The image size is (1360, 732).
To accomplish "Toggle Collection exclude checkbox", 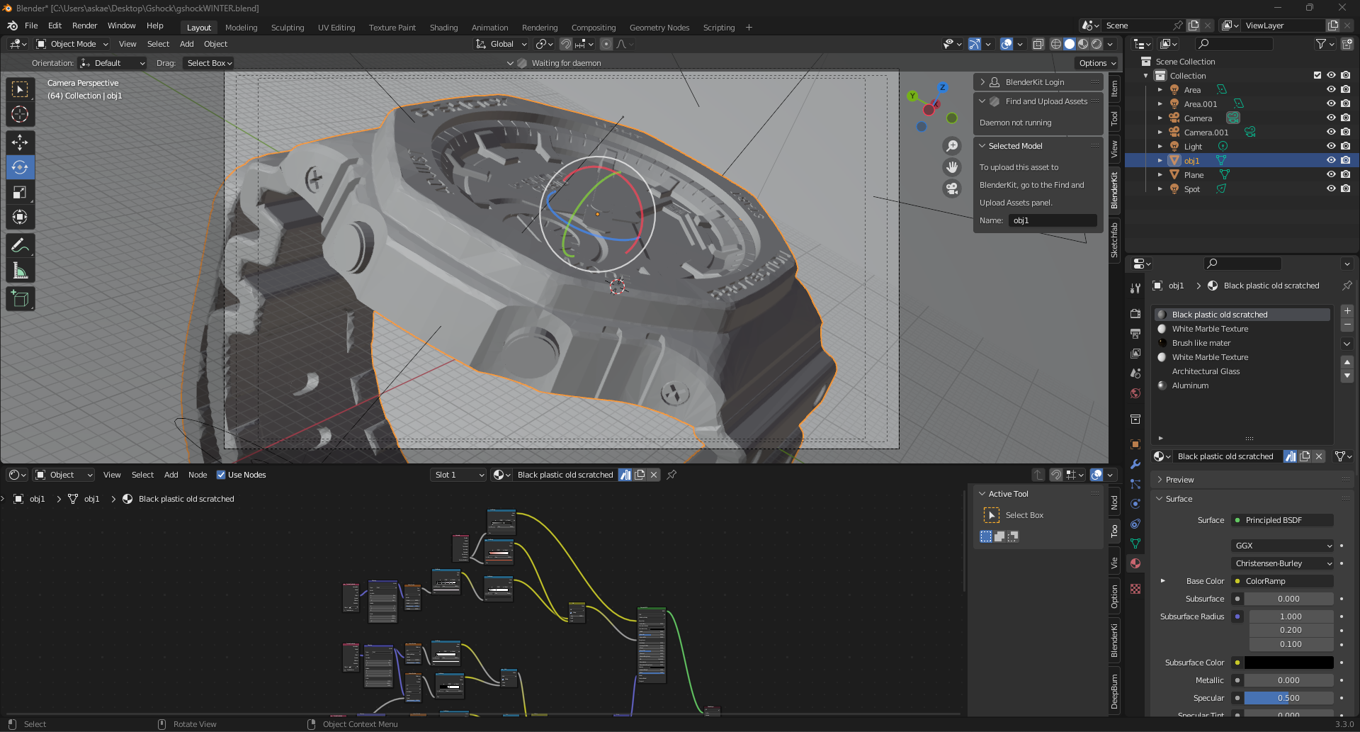I will point(1317,75).
